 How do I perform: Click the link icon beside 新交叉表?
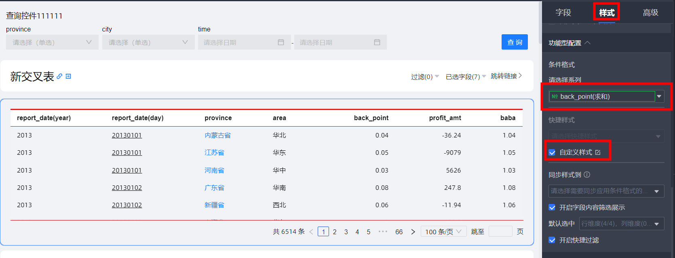pyautogui.click(x=59, y=76)
